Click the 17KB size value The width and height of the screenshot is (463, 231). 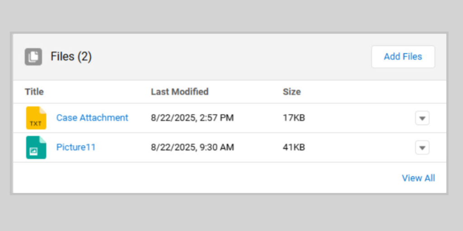(x=294, y=118)
